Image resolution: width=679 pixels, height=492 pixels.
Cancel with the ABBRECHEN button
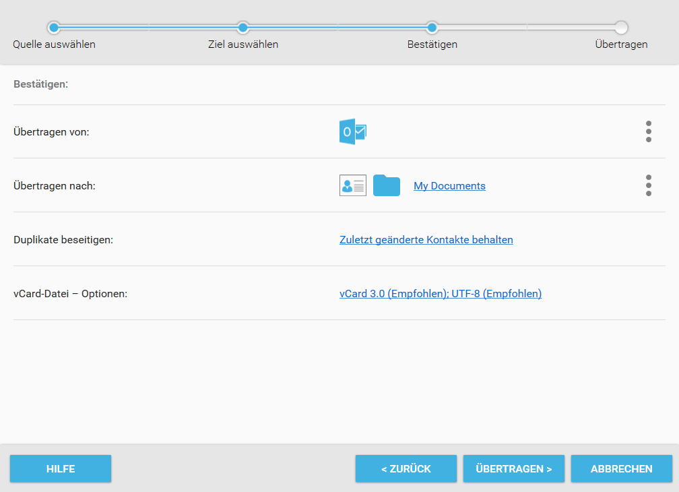pos(621,468)
